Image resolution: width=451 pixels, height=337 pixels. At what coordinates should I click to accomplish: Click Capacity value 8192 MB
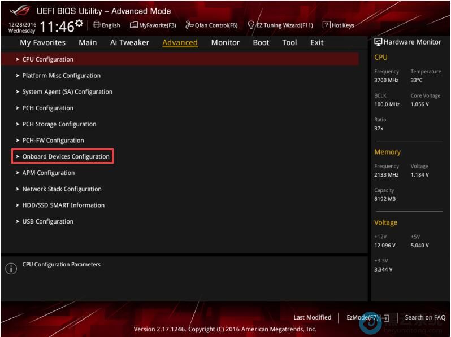click(385, 199)
